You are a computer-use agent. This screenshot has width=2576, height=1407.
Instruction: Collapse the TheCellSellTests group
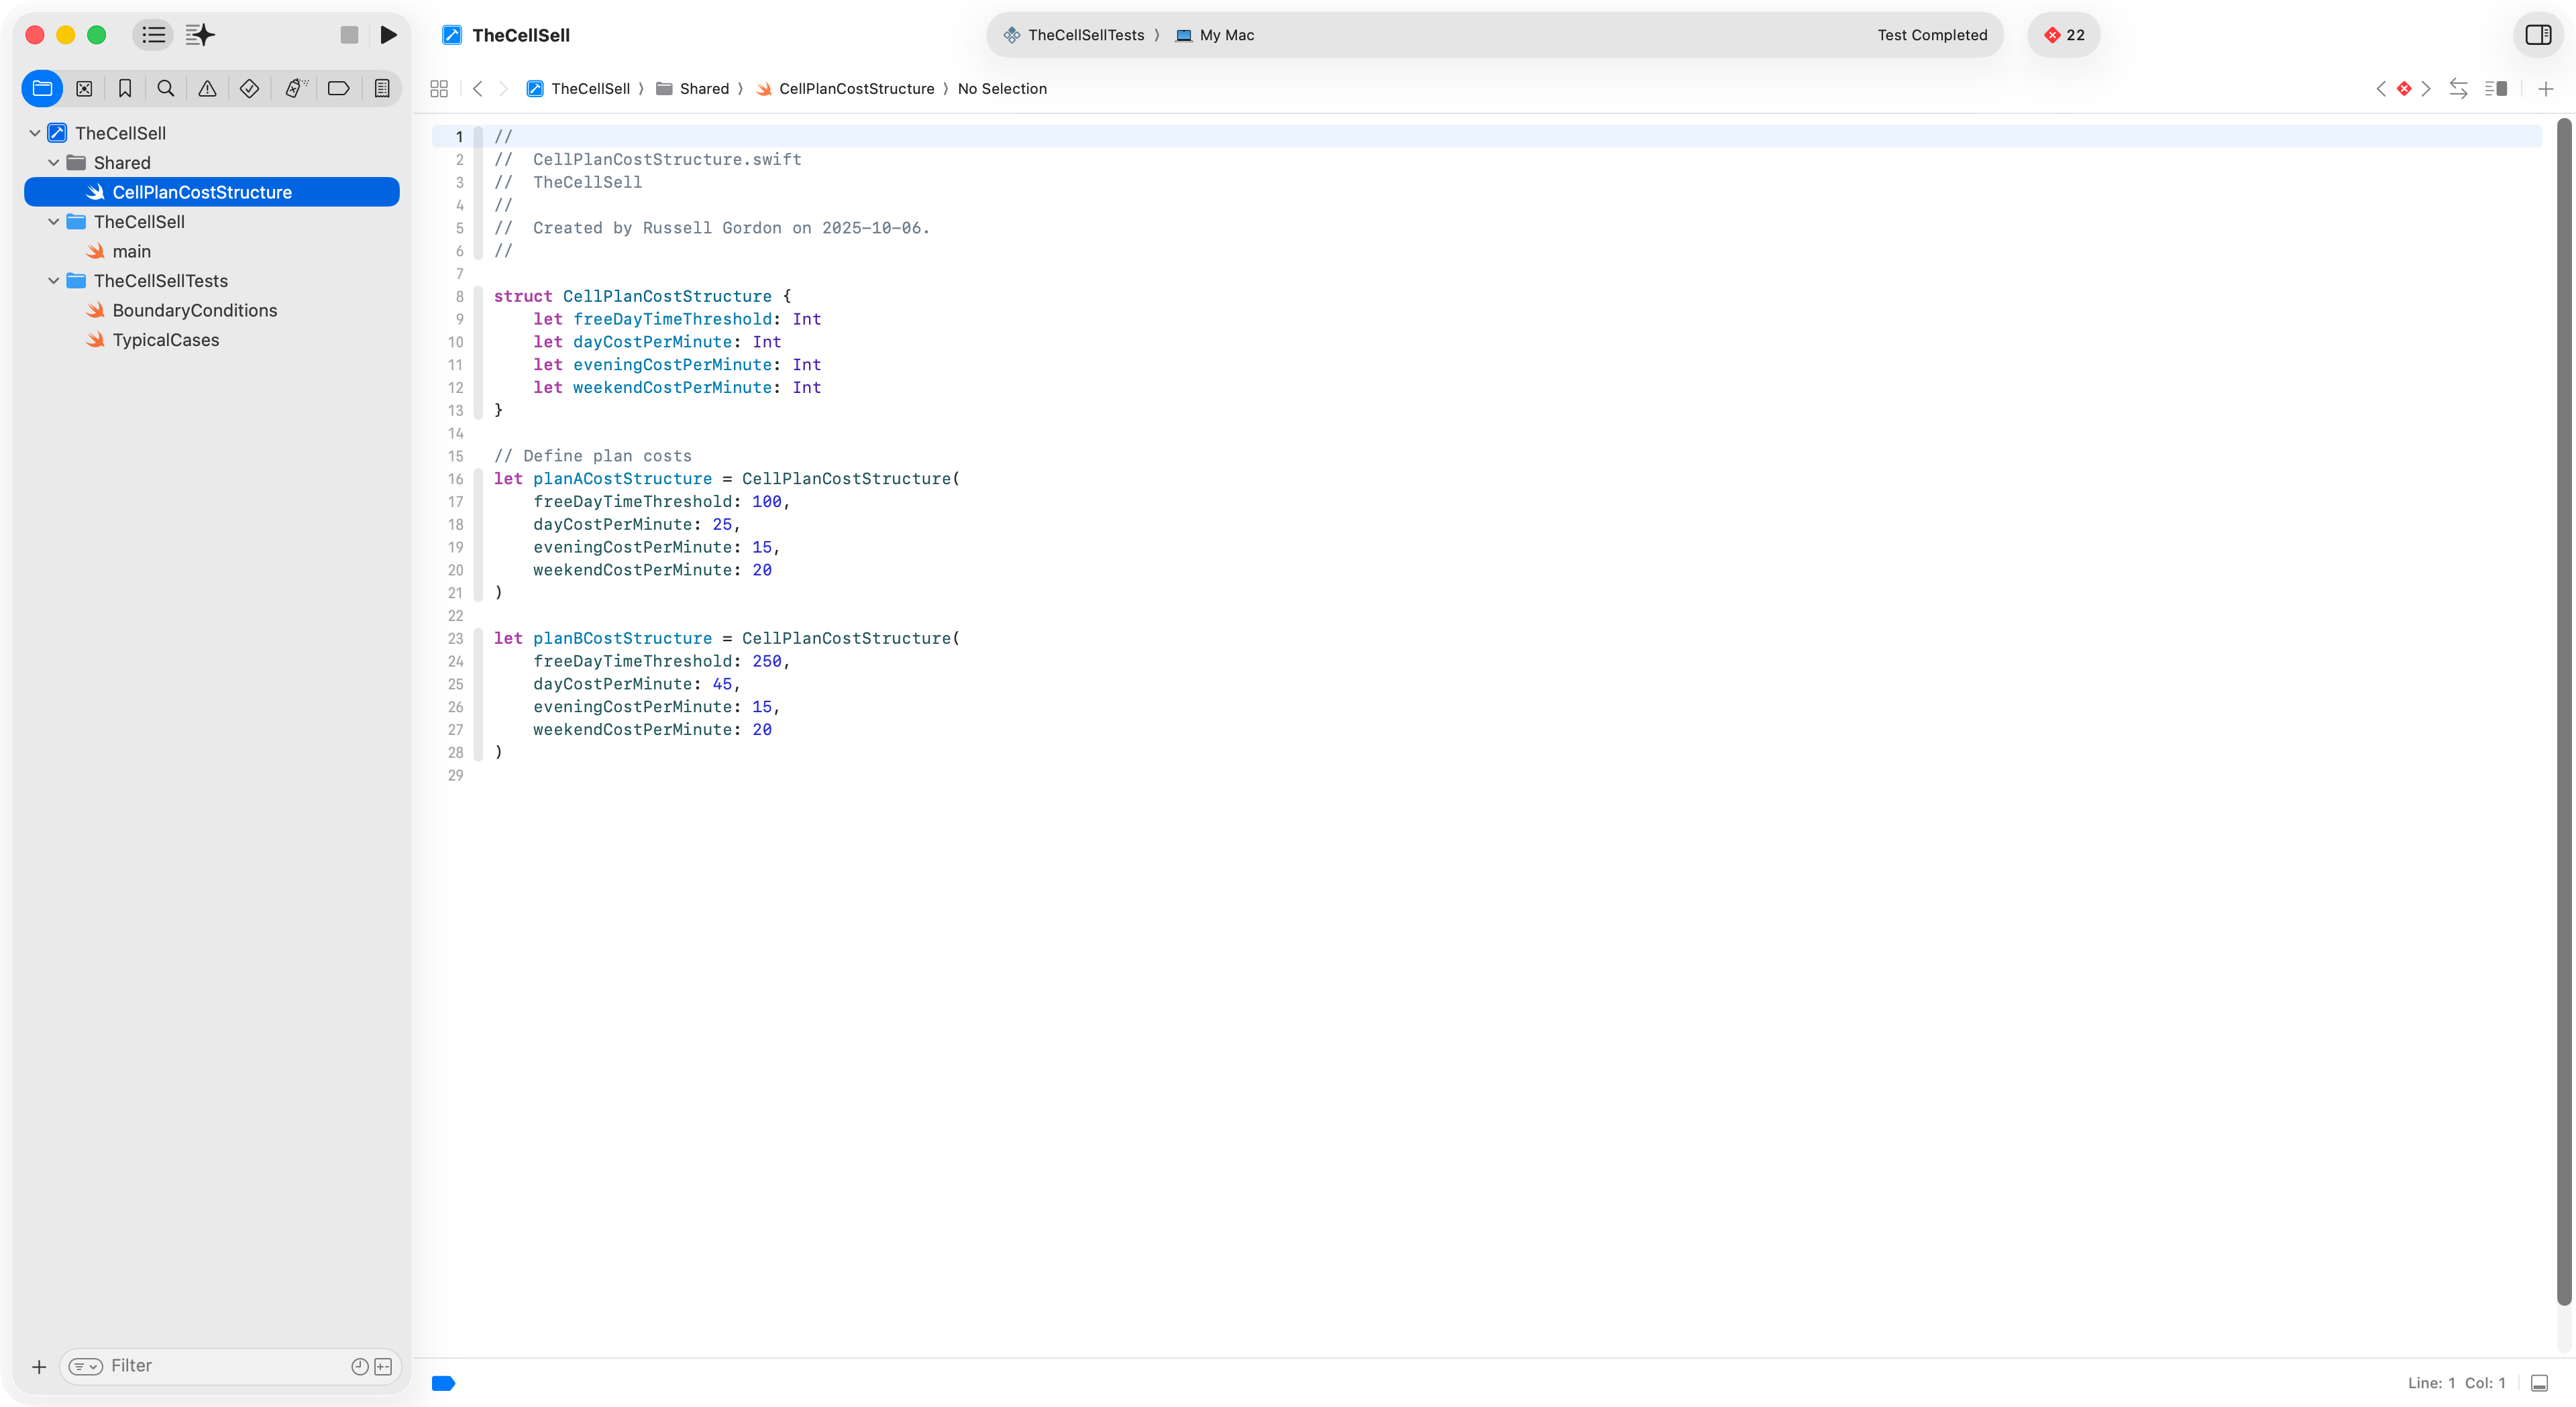point(54,281)
